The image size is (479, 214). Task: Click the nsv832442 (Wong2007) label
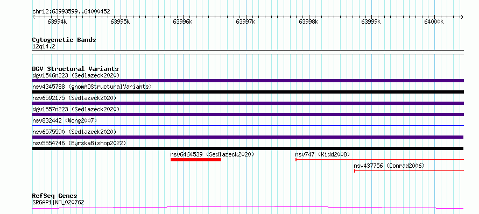65,120
